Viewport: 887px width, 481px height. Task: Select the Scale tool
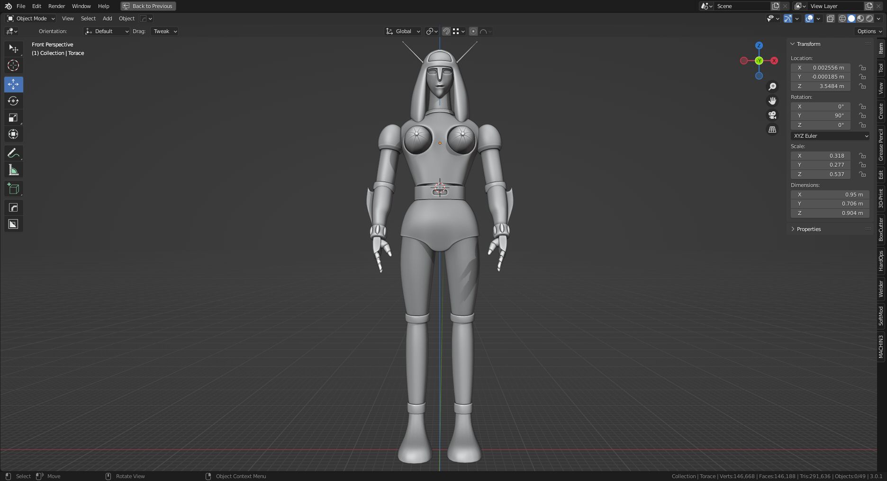click(x=13, y=117)
